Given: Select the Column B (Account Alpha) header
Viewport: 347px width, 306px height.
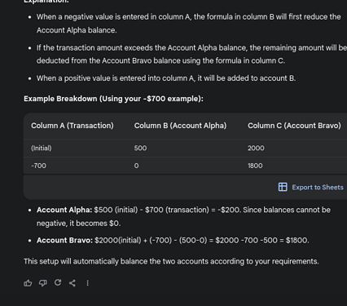Looking at the screenshot, I should tap(180, 126).
